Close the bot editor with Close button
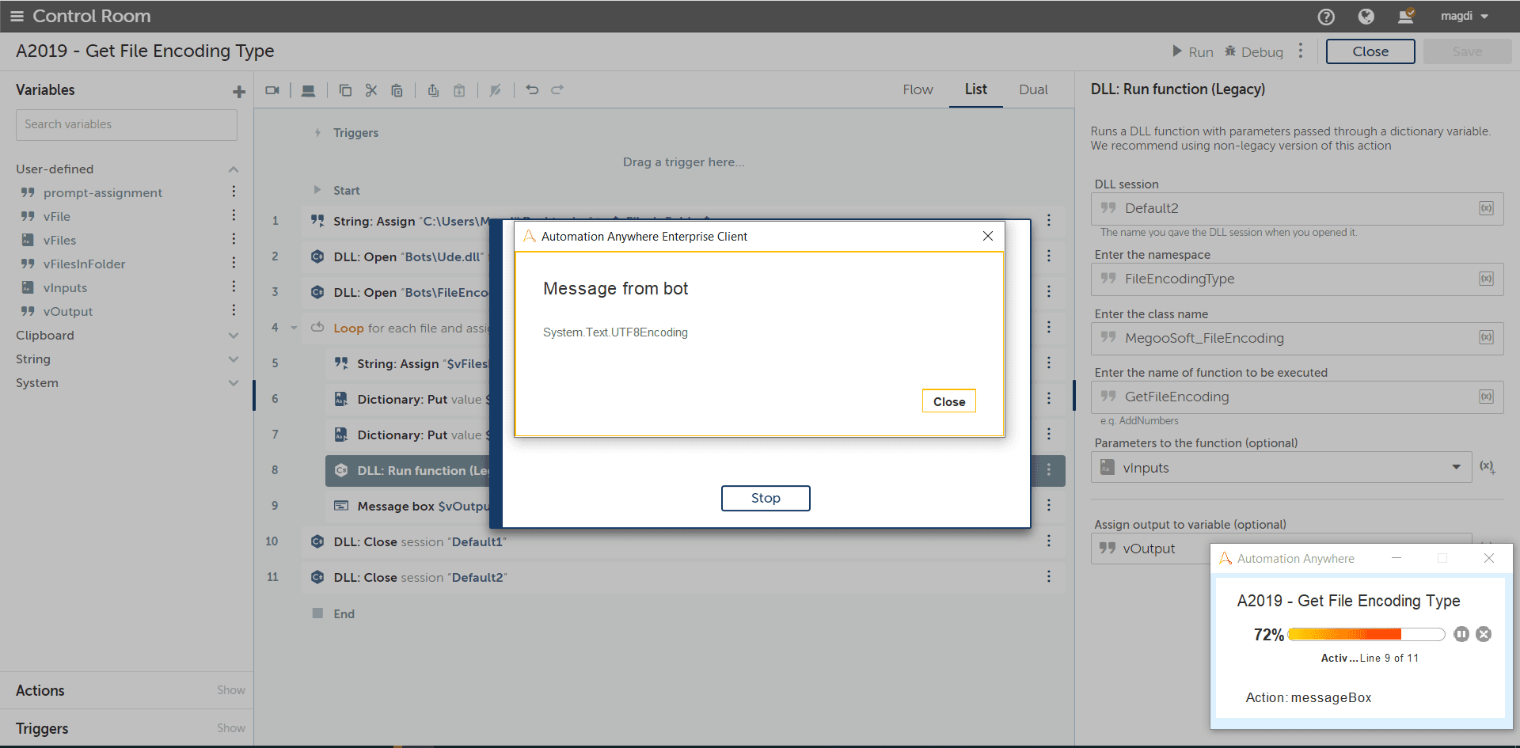The height and width of the screenshot is (748, 1520). [x=1370, y=51]
